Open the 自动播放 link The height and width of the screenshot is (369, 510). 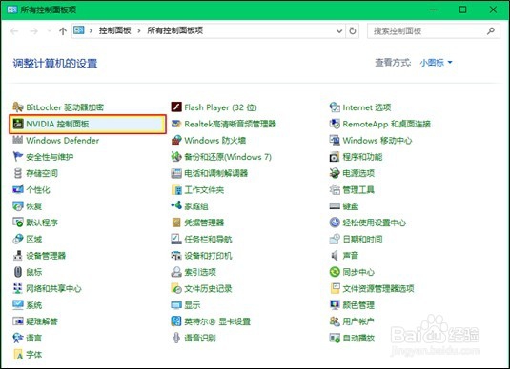pyautogui.click(x=358, y=338)
